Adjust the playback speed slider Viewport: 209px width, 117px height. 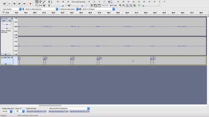(151, 6)
